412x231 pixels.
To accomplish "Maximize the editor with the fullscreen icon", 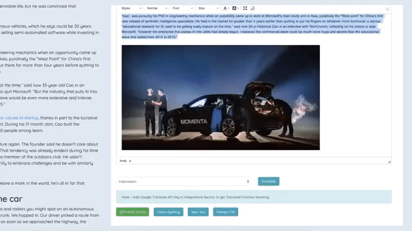I will [x=245, y=8].
